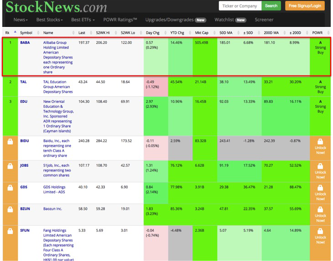The image size is (333, 261).
Task: Open the GDS symbol link
Action: pos(24,187)
